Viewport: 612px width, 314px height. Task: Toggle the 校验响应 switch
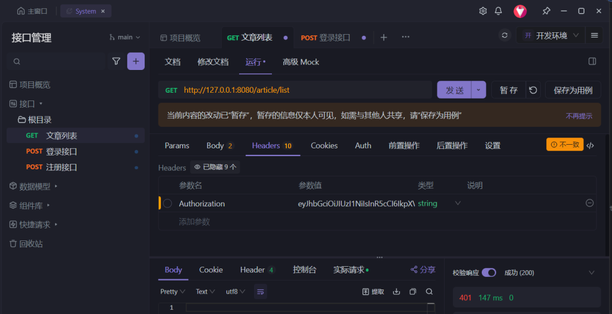pos(489,273)
